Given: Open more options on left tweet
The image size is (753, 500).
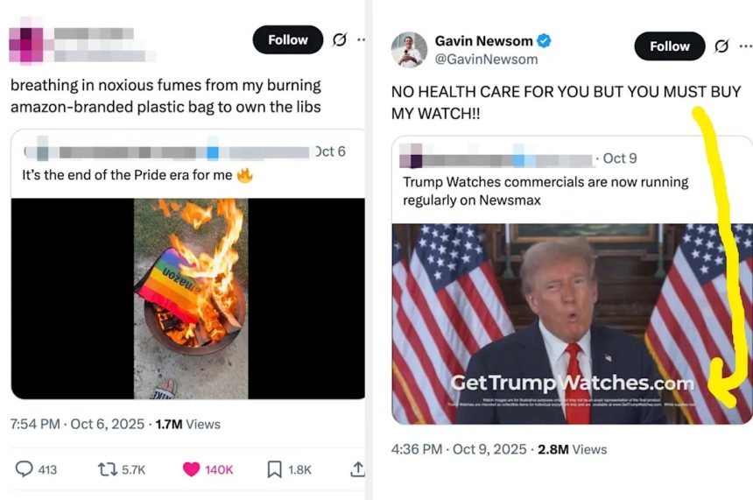Looking at the screenshot, I should pos(361,40).
